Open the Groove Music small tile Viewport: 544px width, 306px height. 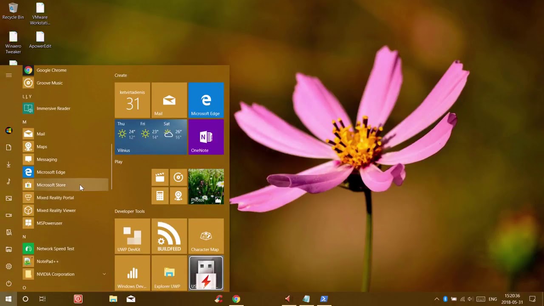click(178, 177)
